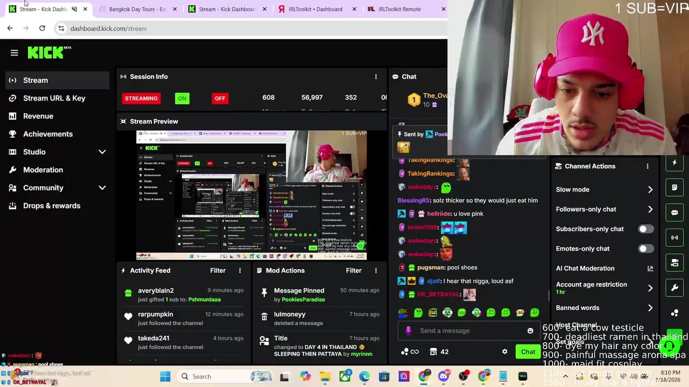Click purple microphone icon in message box
This screenshot has height=387, width=689.
[408, 331]
